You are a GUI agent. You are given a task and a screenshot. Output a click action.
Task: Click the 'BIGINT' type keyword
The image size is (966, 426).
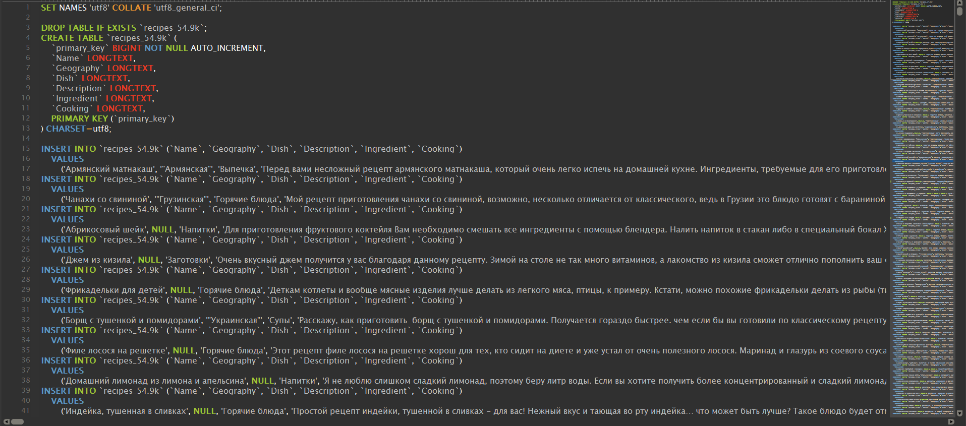tap(127, 48)
